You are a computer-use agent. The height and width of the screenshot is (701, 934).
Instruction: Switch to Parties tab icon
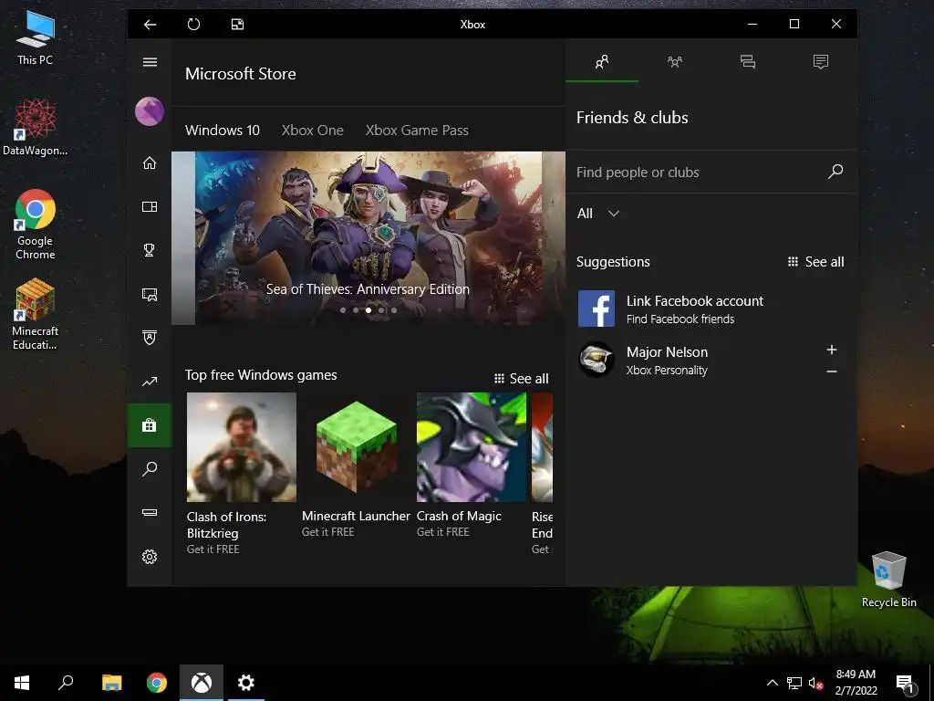tap(675, 61)
